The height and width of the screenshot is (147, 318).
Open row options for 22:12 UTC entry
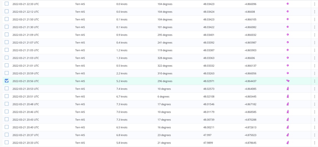pos(315,12)
